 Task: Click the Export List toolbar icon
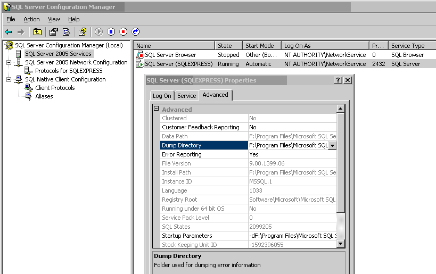pyautogui.click(x=66, y=32)
